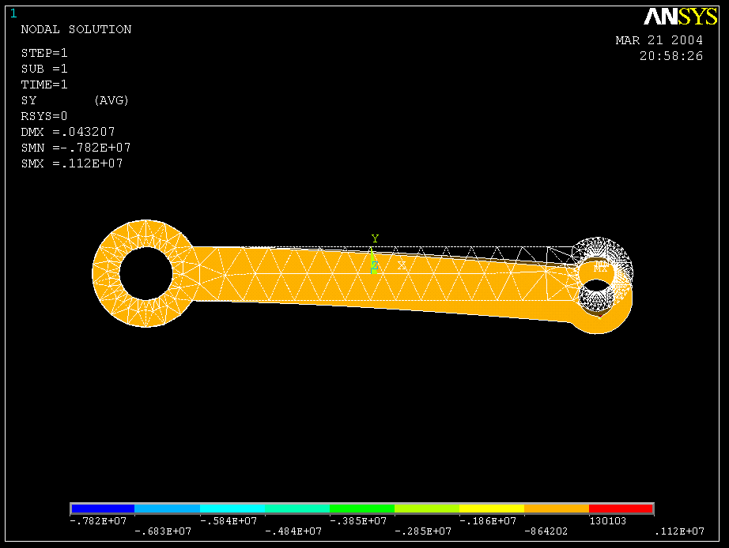729x548 pixels.
Task: Click the (AVG) label
Action: click(111, 100)
